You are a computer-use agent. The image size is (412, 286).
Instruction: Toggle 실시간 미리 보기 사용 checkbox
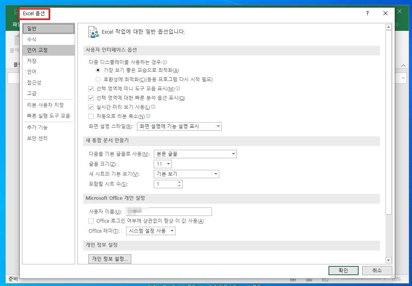(x=91, y=107)
